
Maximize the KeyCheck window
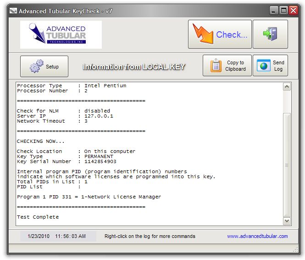(283, 11)
